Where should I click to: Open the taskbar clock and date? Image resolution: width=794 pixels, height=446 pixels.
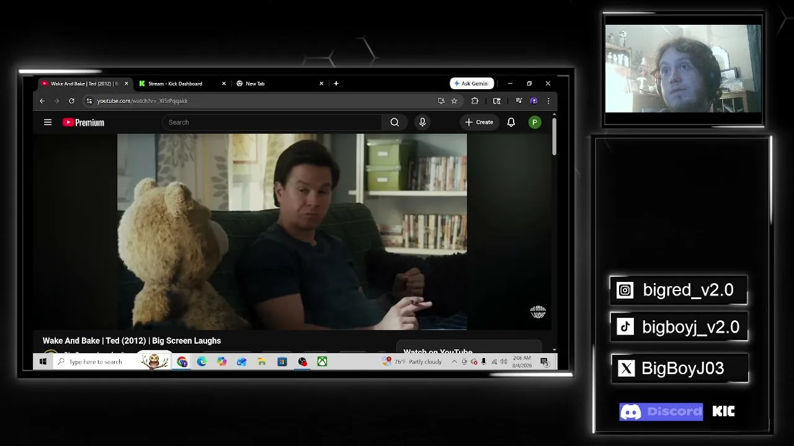523,362
